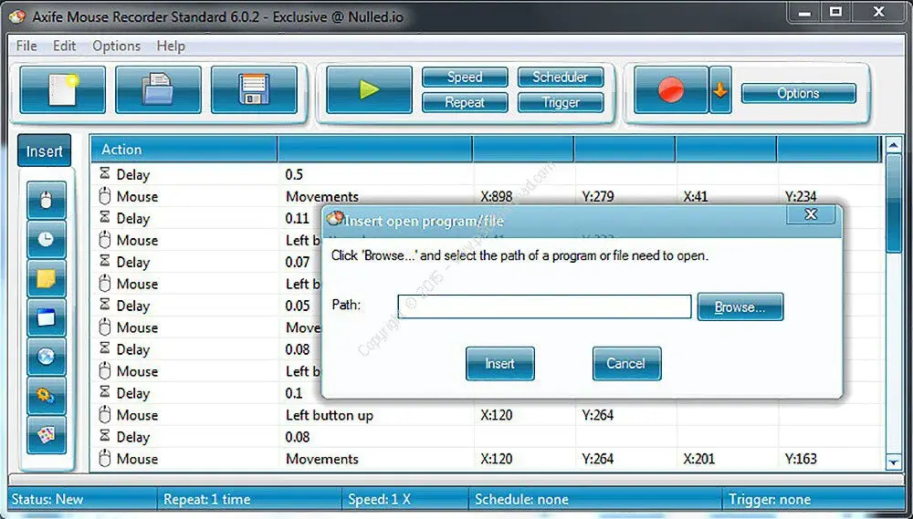Image resolution: width=913 pixels, height=519 pixels.
Task: Select the bottom Delay 0.08 row
Action: (x=487, y=437)
